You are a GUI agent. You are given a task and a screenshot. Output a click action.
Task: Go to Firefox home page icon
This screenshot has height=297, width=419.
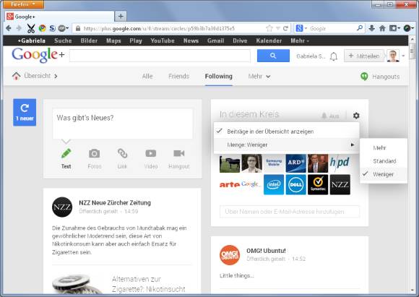382,28
